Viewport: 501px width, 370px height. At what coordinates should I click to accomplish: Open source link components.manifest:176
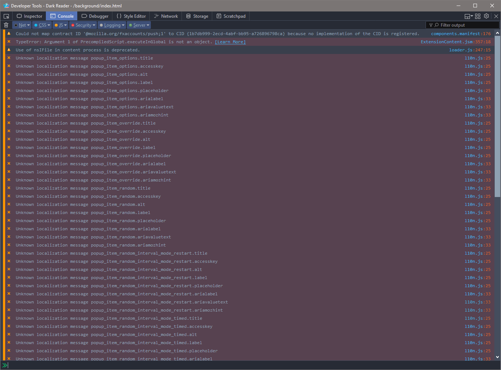tap(461, 34)
